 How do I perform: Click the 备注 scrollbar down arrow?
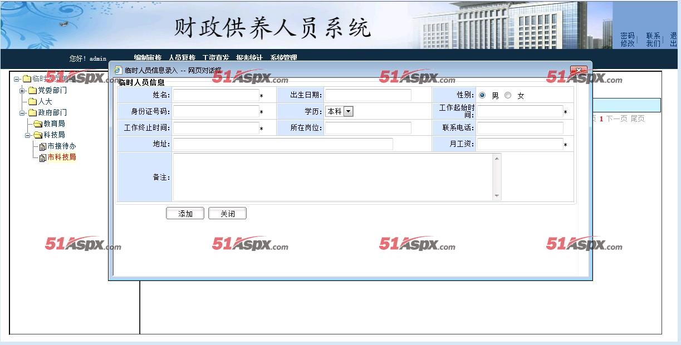coord(497,196)
